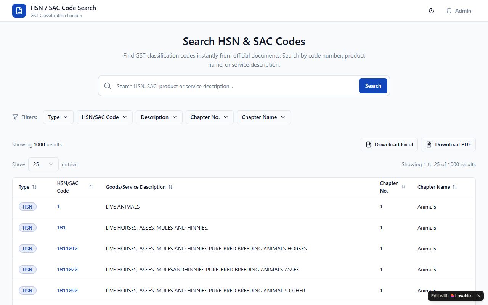Click Edit with Lovable link
Viewport: 488px width, 305px height.
pyautogui.click(x=451, y=296)
